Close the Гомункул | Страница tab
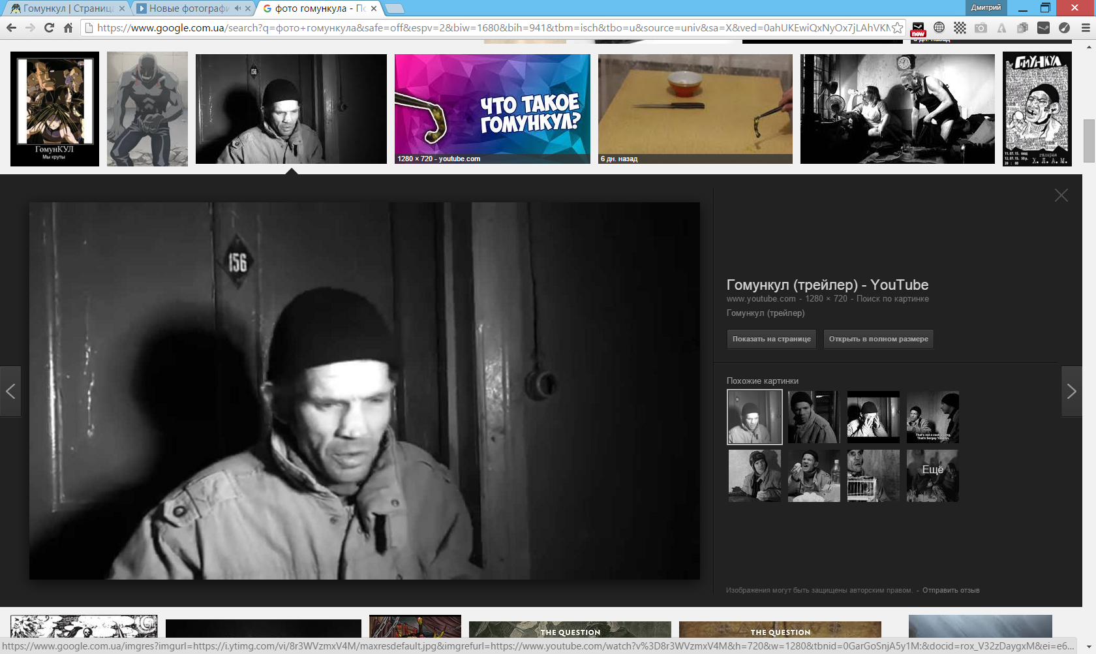This screenshot has height=654, width=1096. click(x=122, y=8)
